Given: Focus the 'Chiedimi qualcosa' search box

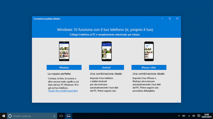Looking at the screenshot, I should coord(32,116).
